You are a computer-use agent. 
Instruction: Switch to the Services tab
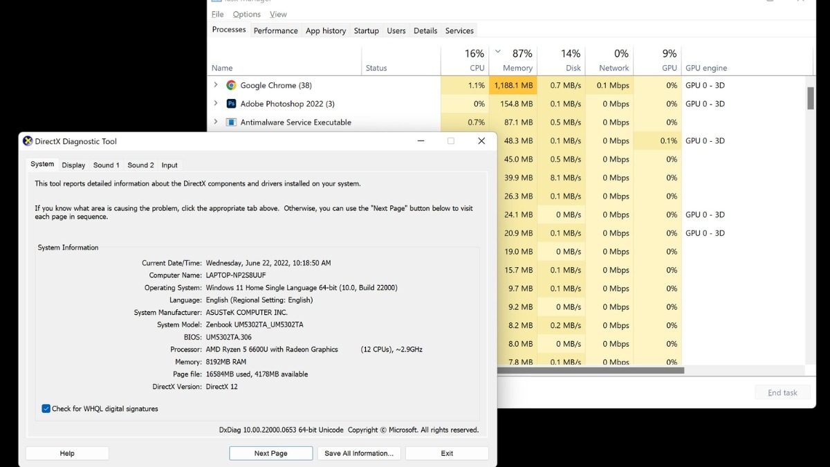click(459, 30)
